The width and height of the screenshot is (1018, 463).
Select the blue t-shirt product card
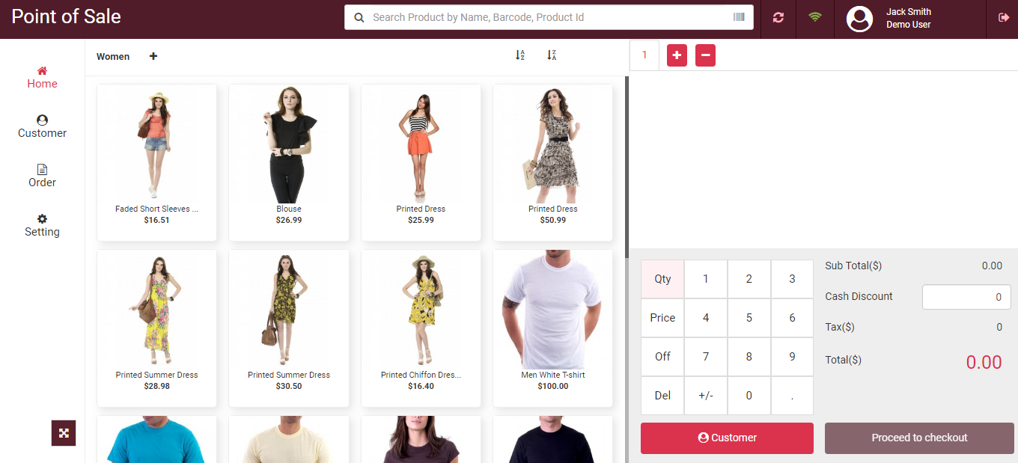coord(157,440)
